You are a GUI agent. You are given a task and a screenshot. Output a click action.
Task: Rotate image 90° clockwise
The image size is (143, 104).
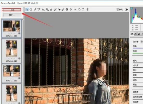point(83,9)
